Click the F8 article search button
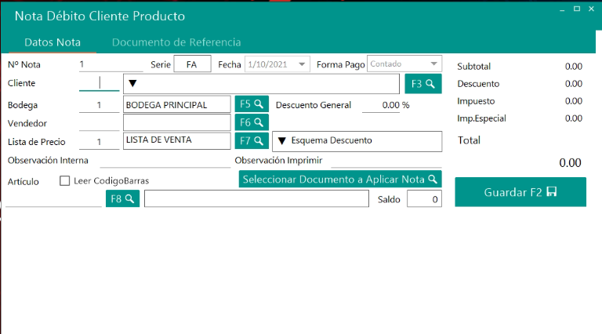602x334 pixels. [122, 199]
